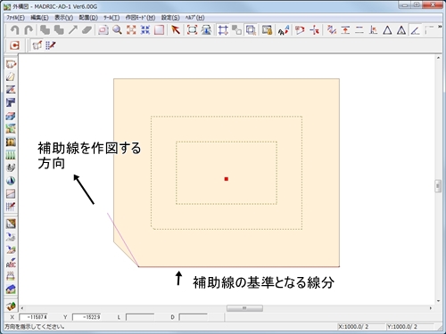The height and width of the screenshot is (334, 446).
Task: Click the Undo arrow in the toolbar
Action: (x=14, y=30)
